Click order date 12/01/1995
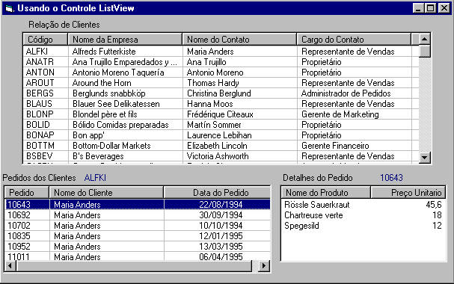 click(221, 235)
